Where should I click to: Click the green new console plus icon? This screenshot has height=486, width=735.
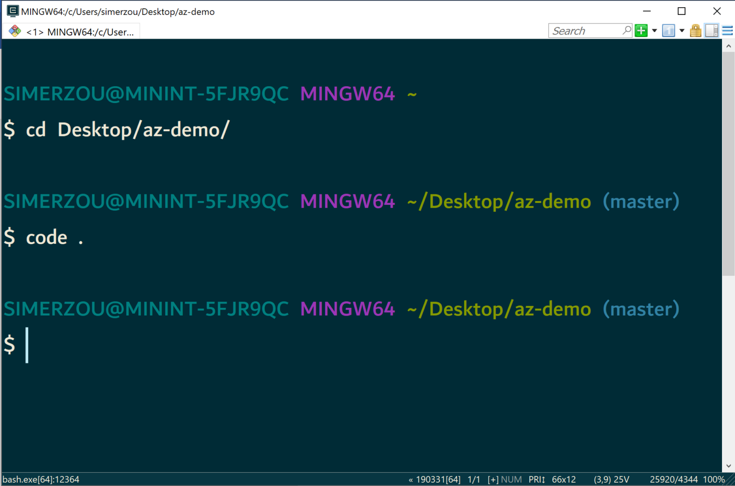[641, 31]
